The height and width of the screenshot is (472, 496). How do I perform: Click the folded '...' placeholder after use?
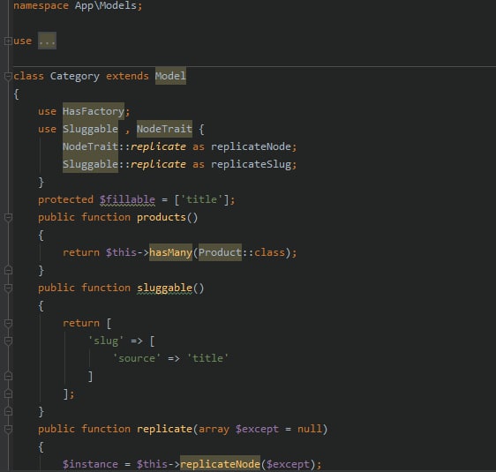47,41
